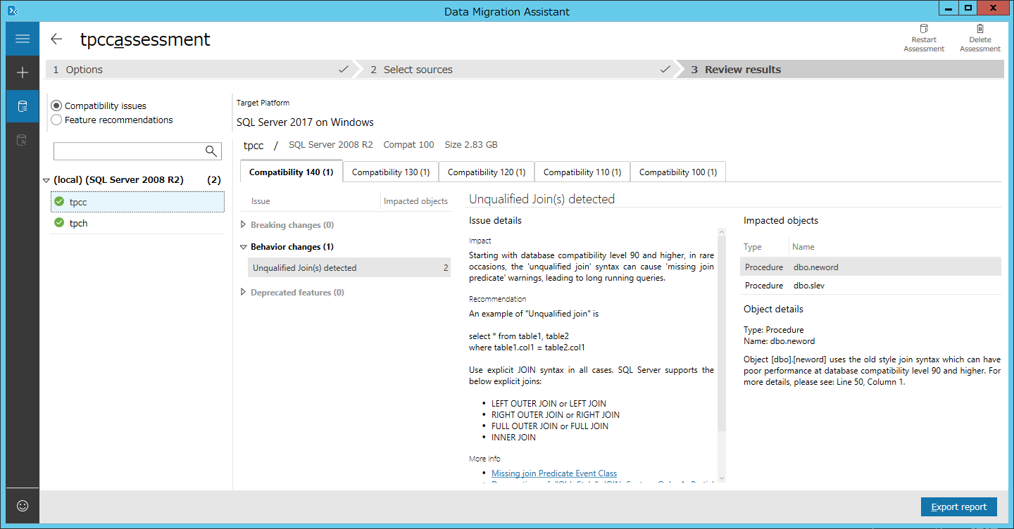Open Missing join Predicate Event Class link

(554, 473)
